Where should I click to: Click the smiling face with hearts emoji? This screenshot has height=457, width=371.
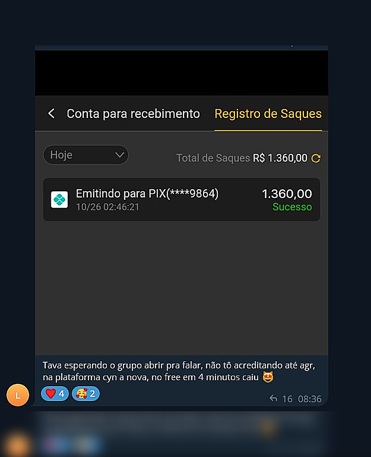(81, 394)
